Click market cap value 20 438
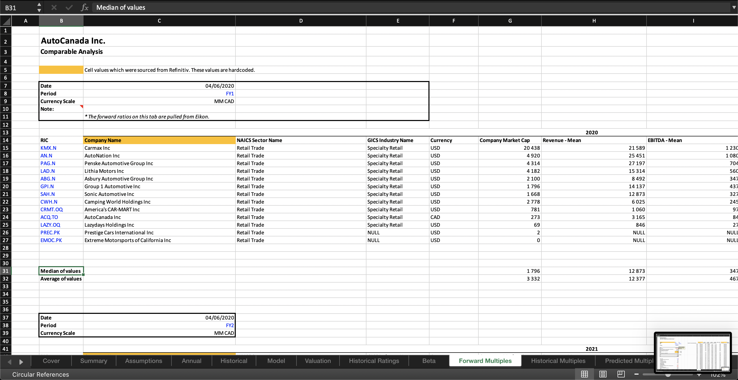Image resolution: width=738 pixels, height=380 pixels. click(510, 148)
